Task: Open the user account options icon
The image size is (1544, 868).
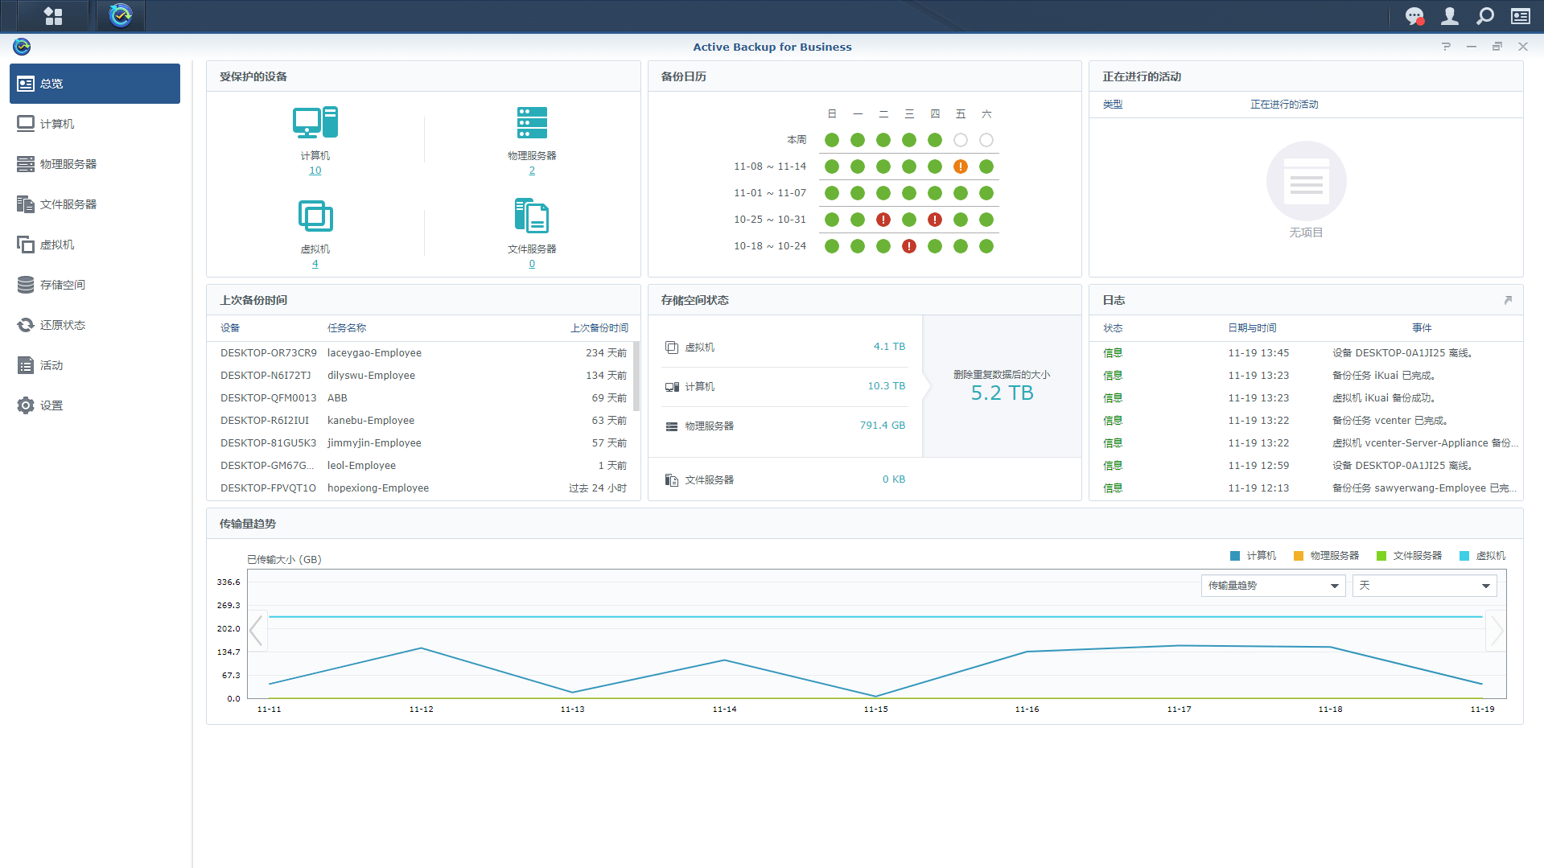Action: pos(1449,16)
